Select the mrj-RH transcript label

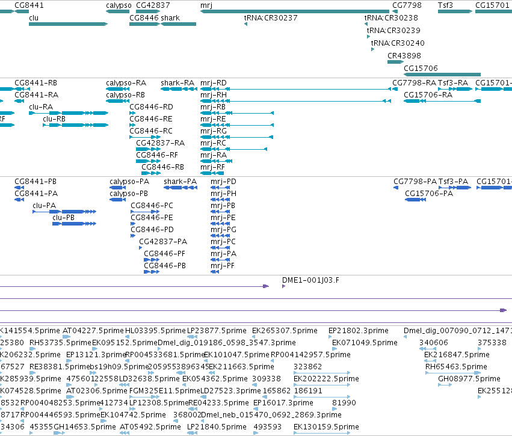214,95
